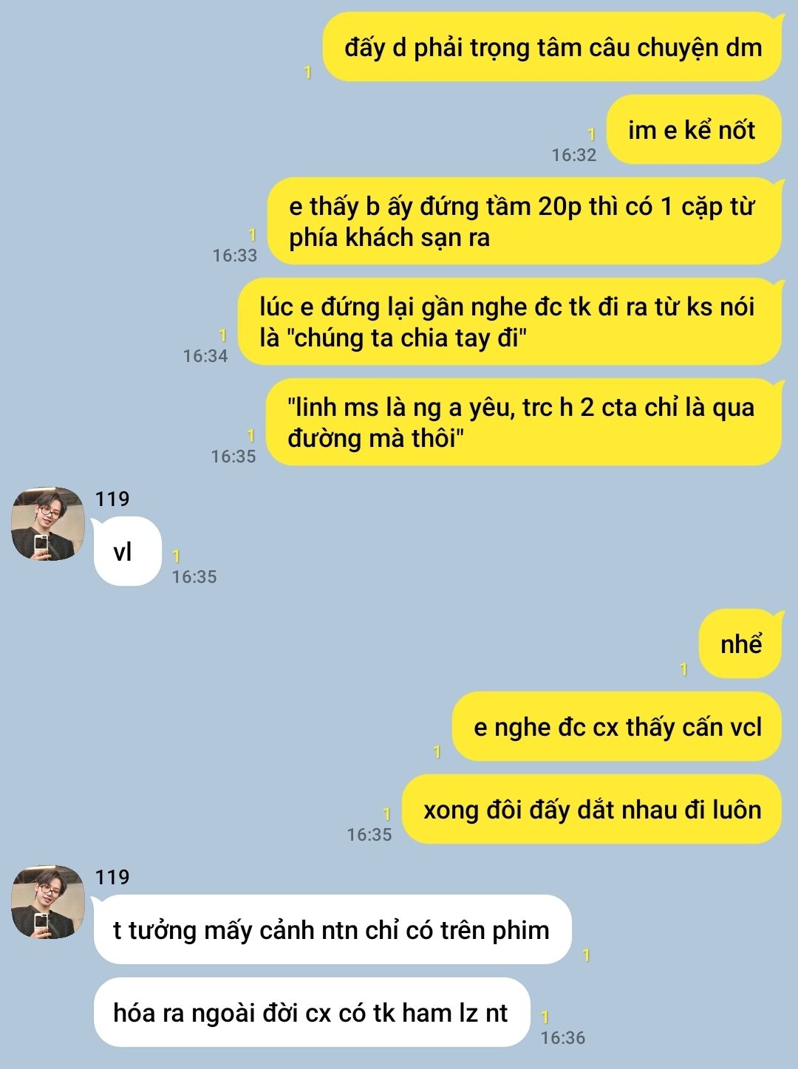Select the 'hóa ra ngoài đời' message
798x1069 pixels.
(x=312, y=1012)
